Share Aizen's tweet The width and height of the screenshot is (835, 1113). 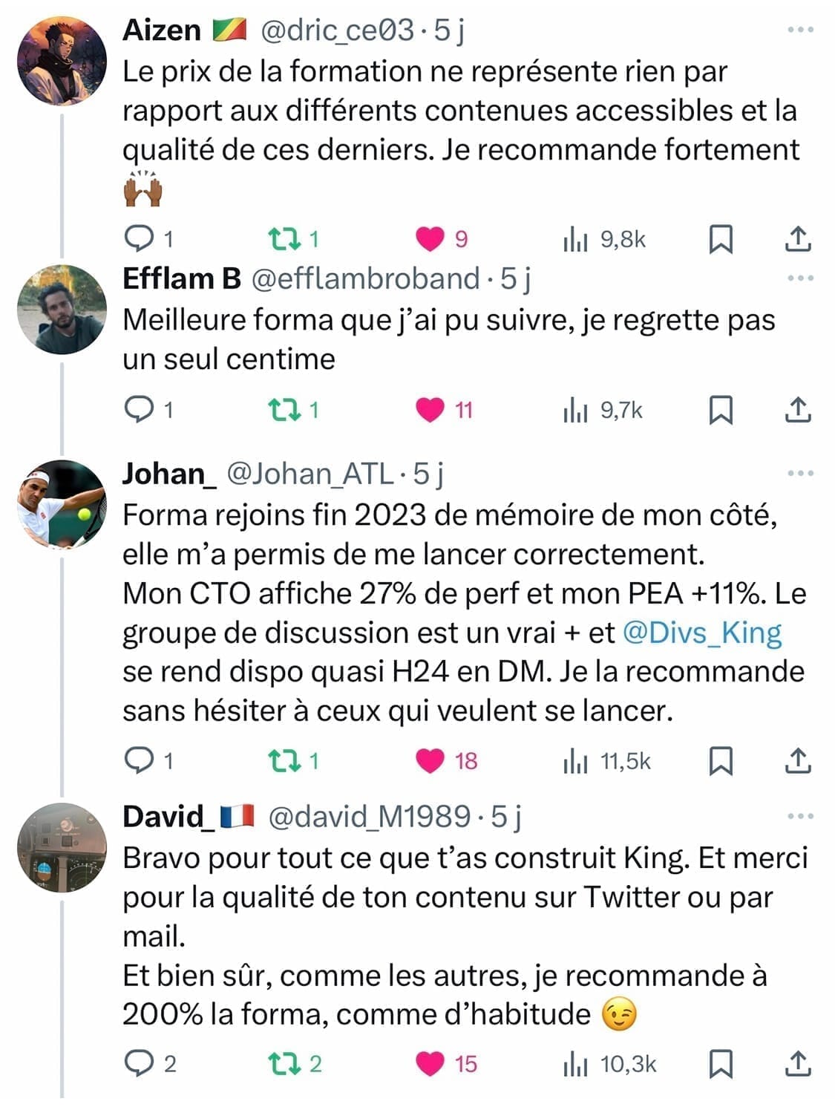[x=798, y=239]
